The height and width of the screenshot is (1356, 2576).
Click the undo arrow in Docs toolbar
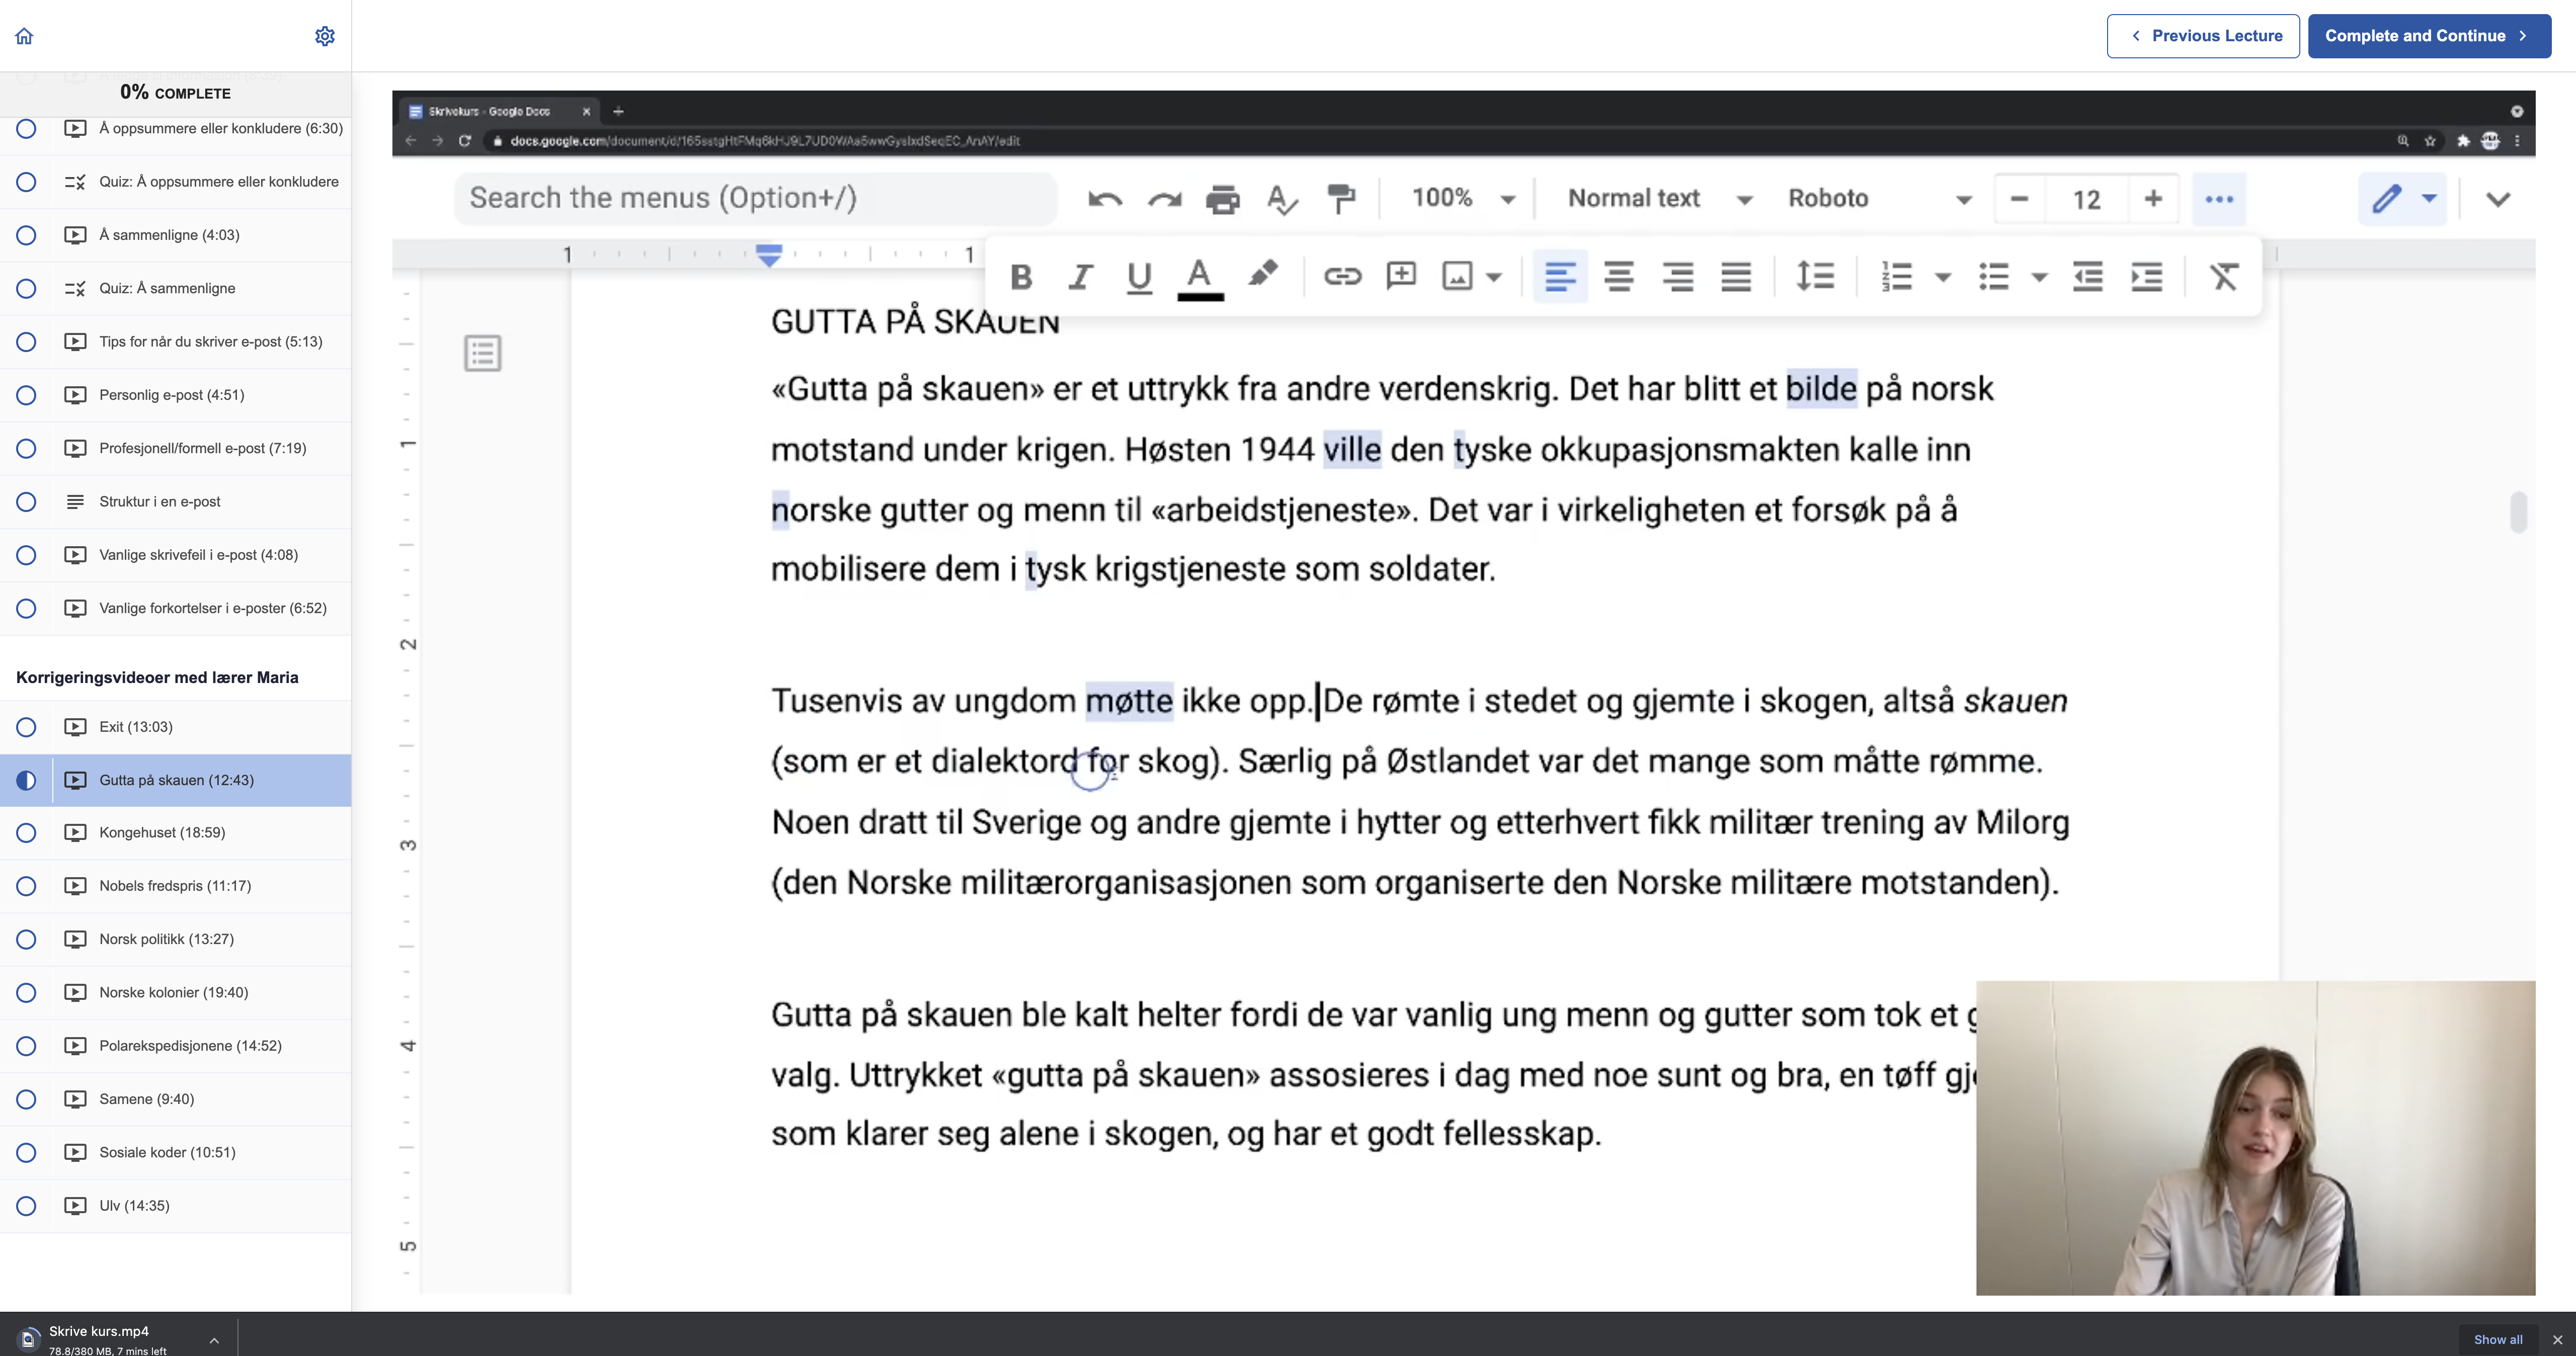tap(1104, 199)
